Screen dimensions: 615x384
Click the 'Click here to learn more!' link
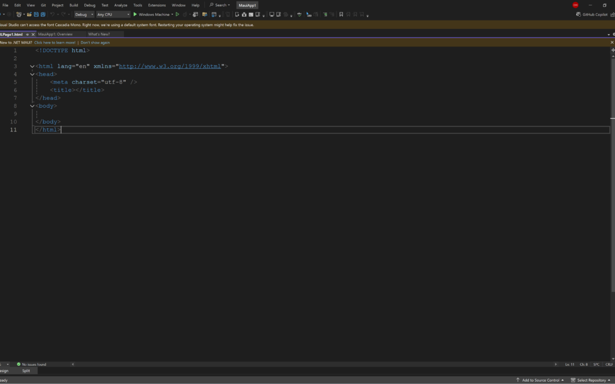[55, 43]
